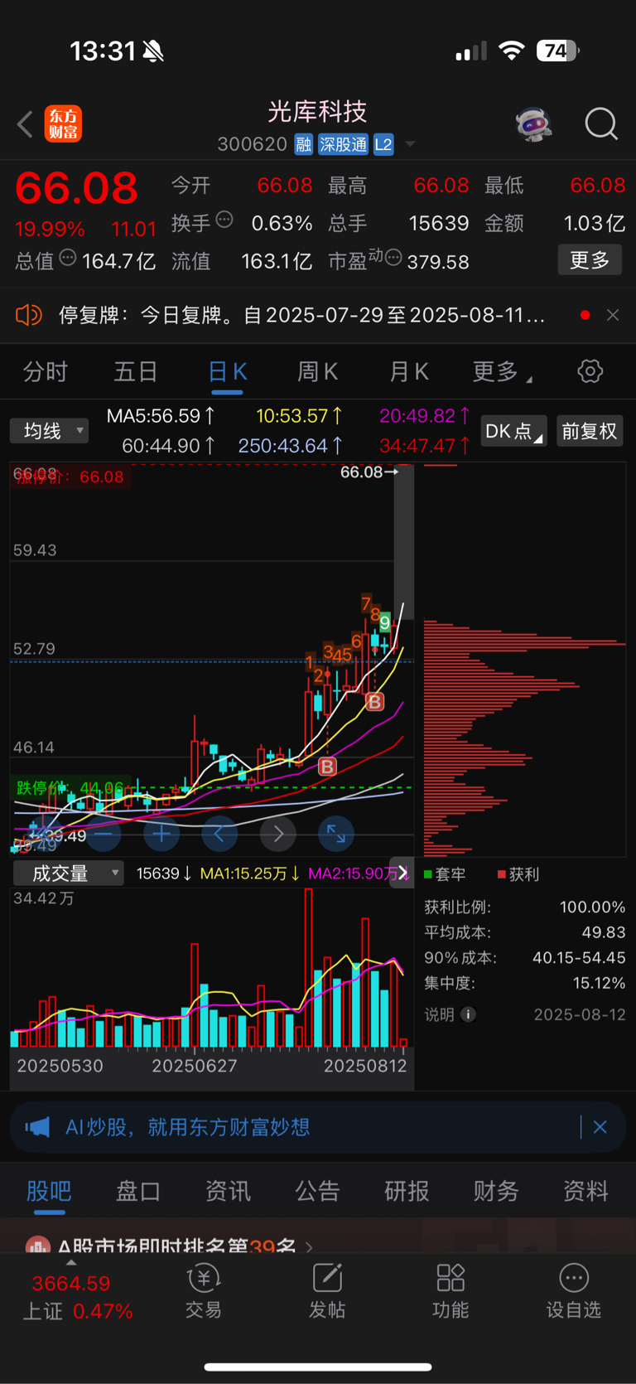Zoom out chart with minus button
Viewport: 636px width, 1384px height.
pyautogui.click(x=104, y=834)
